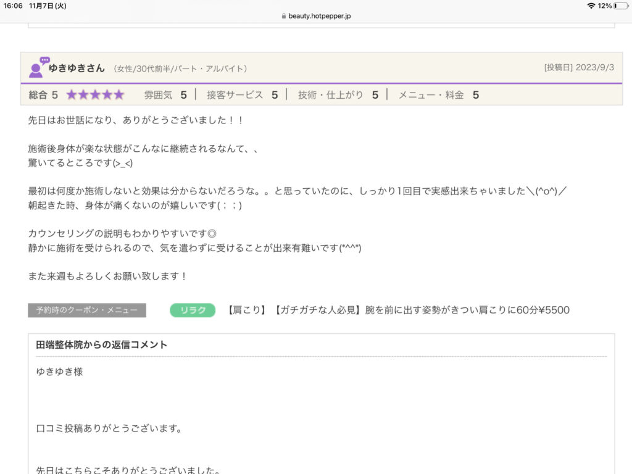Click the lock icon in address bar

[283, 16]
